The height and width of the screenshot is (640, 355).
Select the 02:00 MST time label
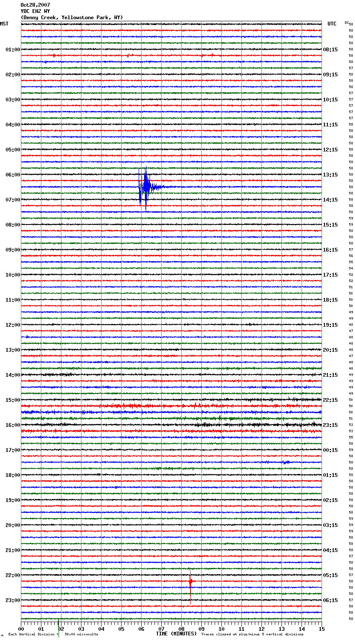(x=13, y=75)
